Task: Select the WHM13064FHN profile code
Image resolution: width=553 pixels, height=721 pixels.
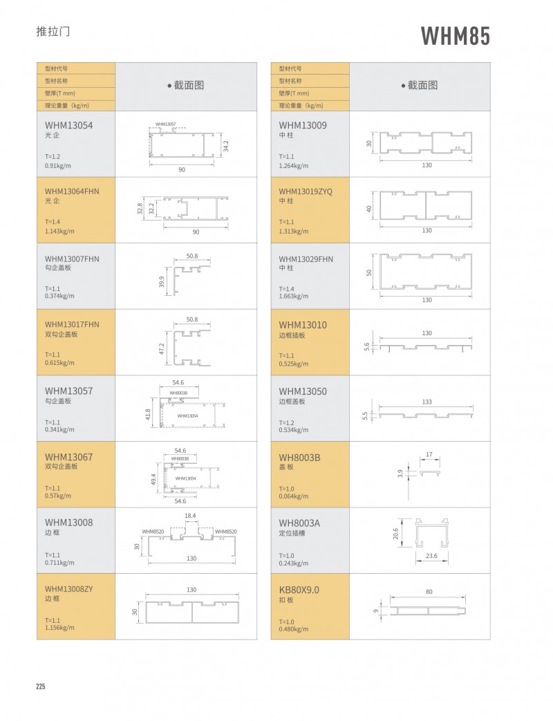Action: coord(72,191)
